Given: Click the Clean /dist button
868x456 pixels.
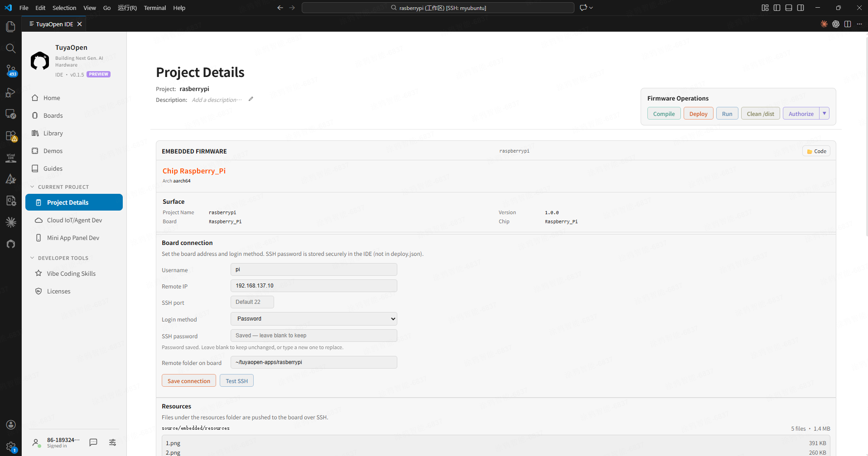Looking at the screenshot, I should click(761, 114).
